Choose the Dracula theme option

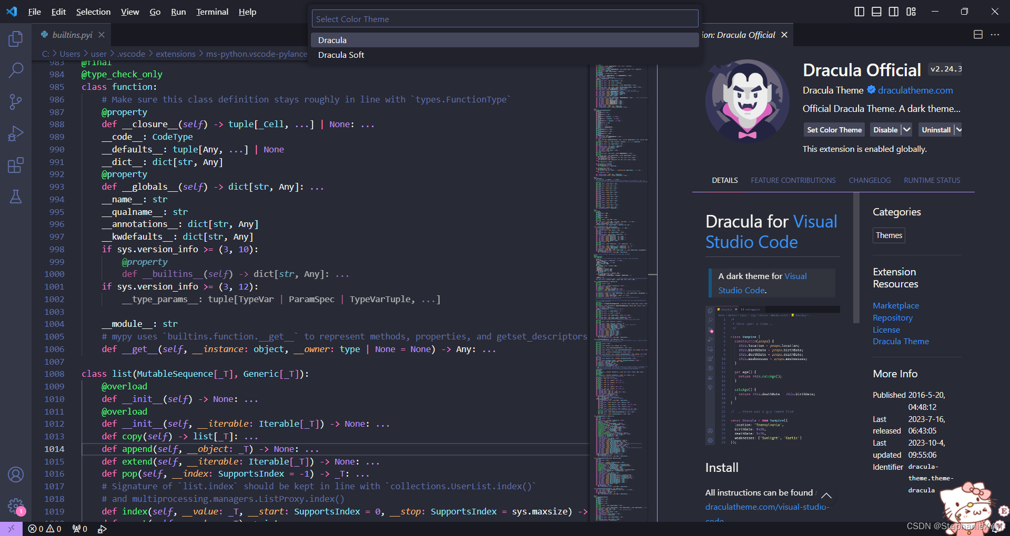coord(505,40)
